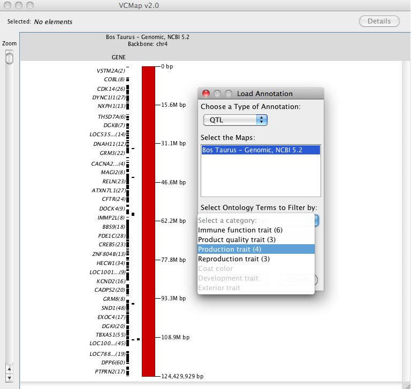Select the KCND2(16) gene label

(x=111, y=281)
